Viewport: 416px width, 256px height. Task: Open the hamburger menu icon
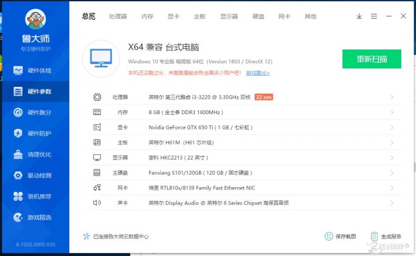pos(374,16)
